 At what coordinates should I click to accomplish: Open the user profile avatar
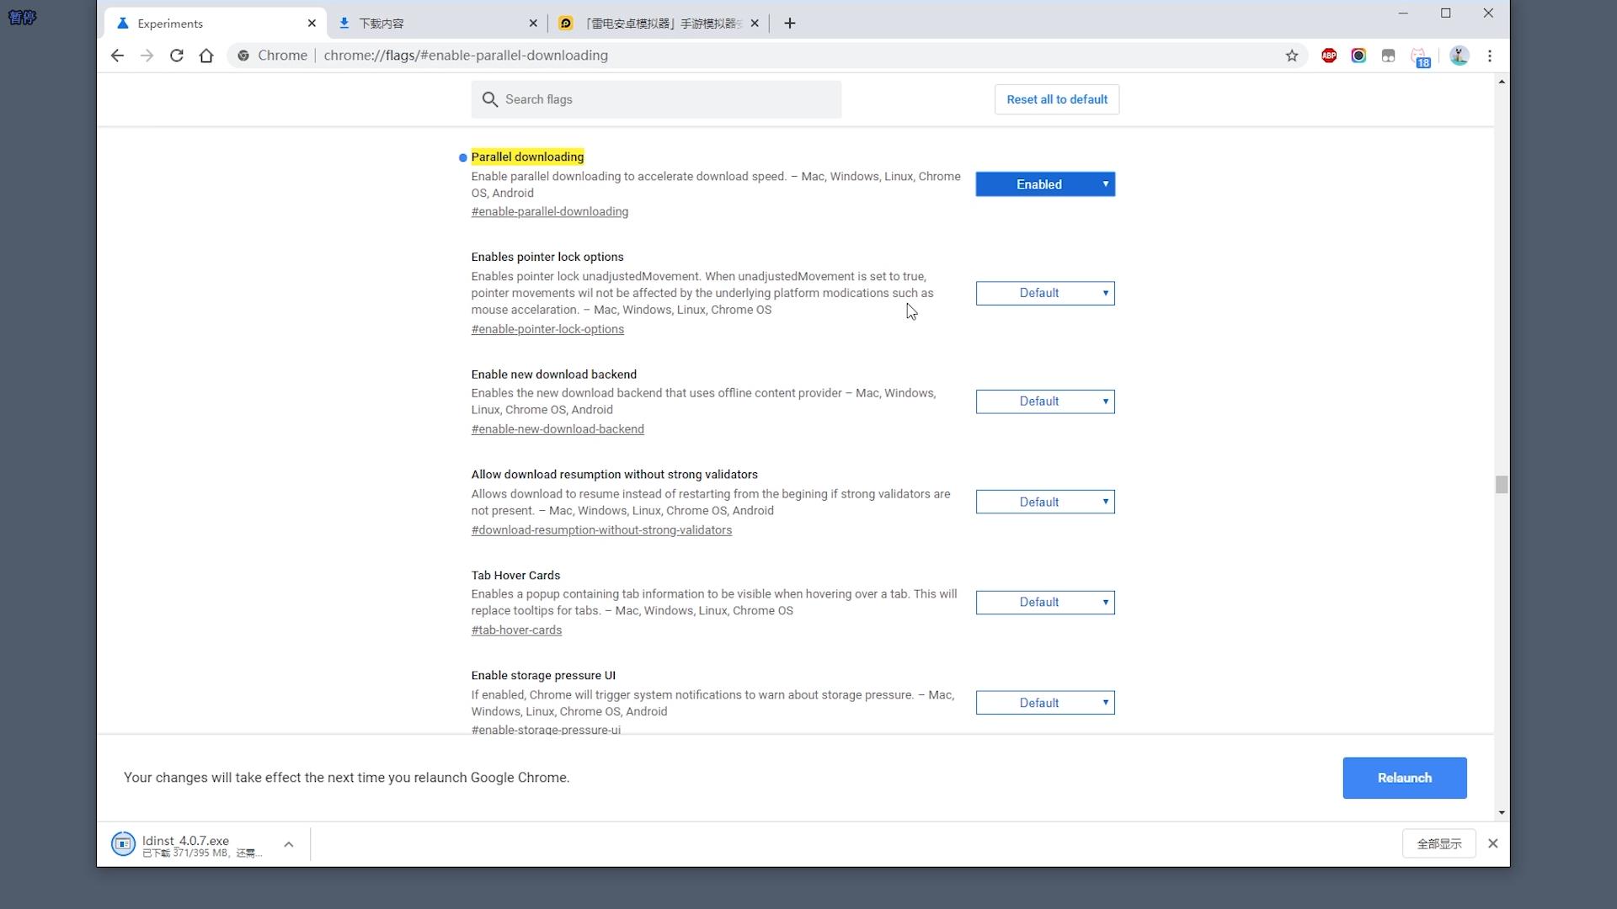coord(1460,56)
